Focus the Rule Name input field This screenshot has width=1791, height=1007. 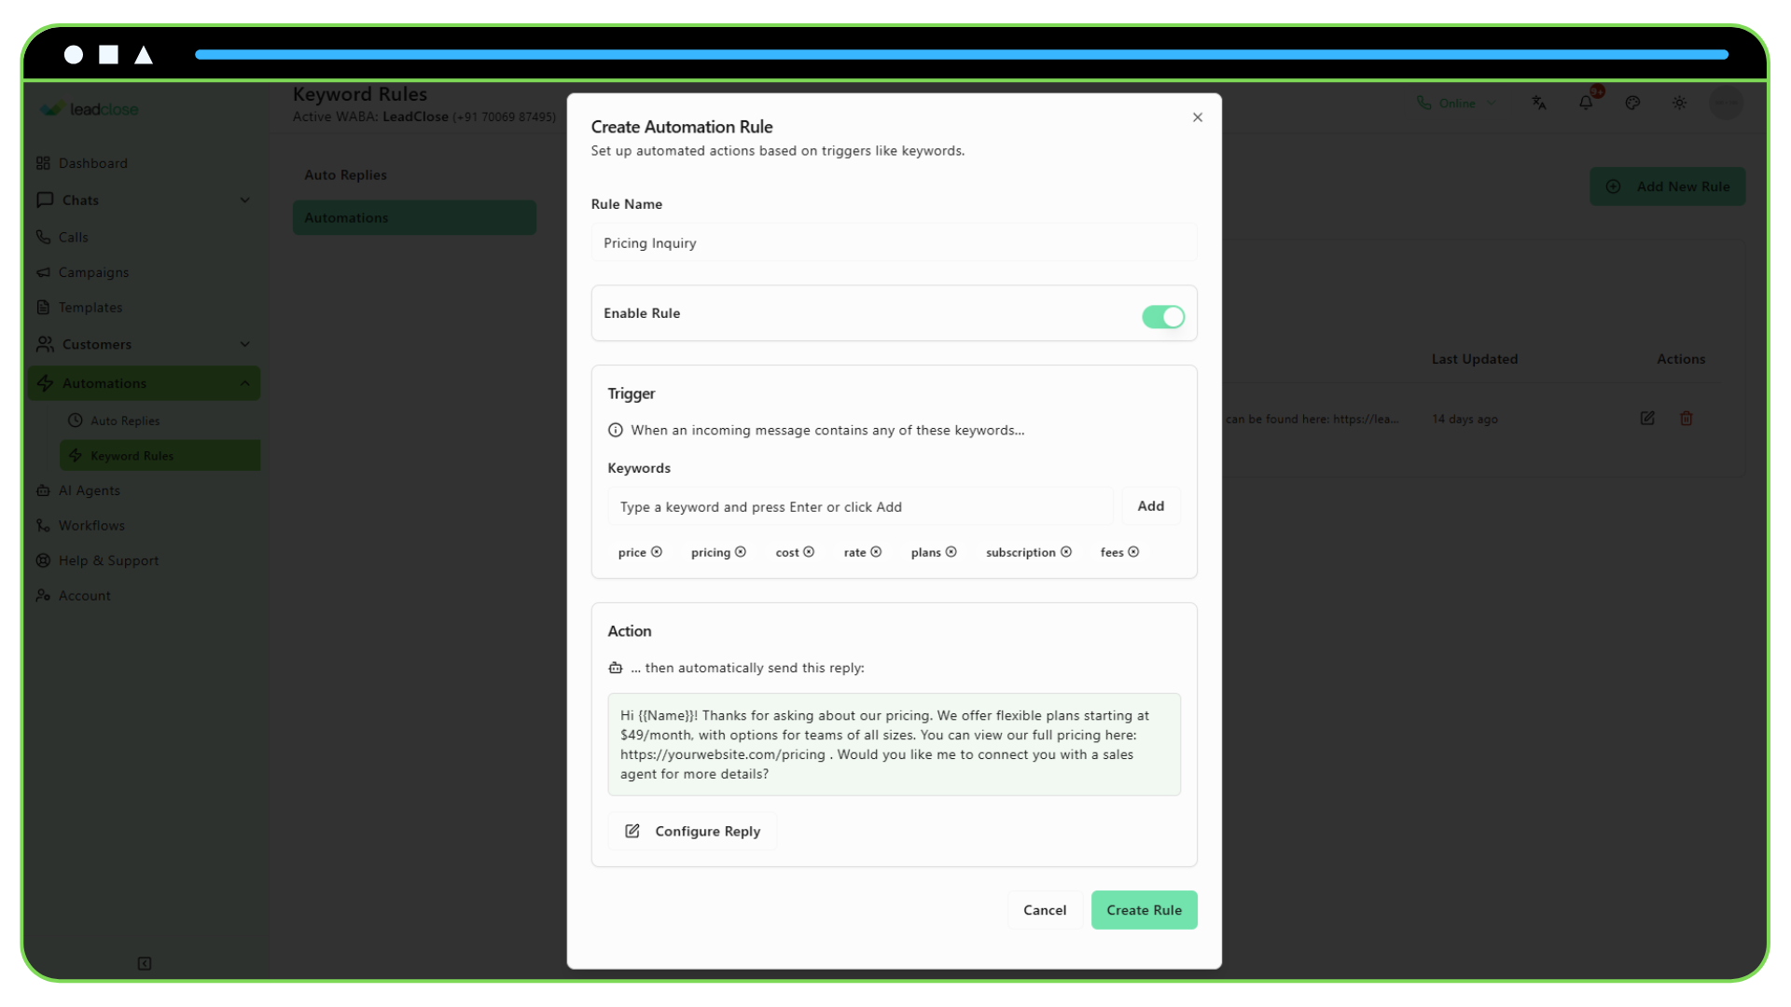click(x=894, y=242)
